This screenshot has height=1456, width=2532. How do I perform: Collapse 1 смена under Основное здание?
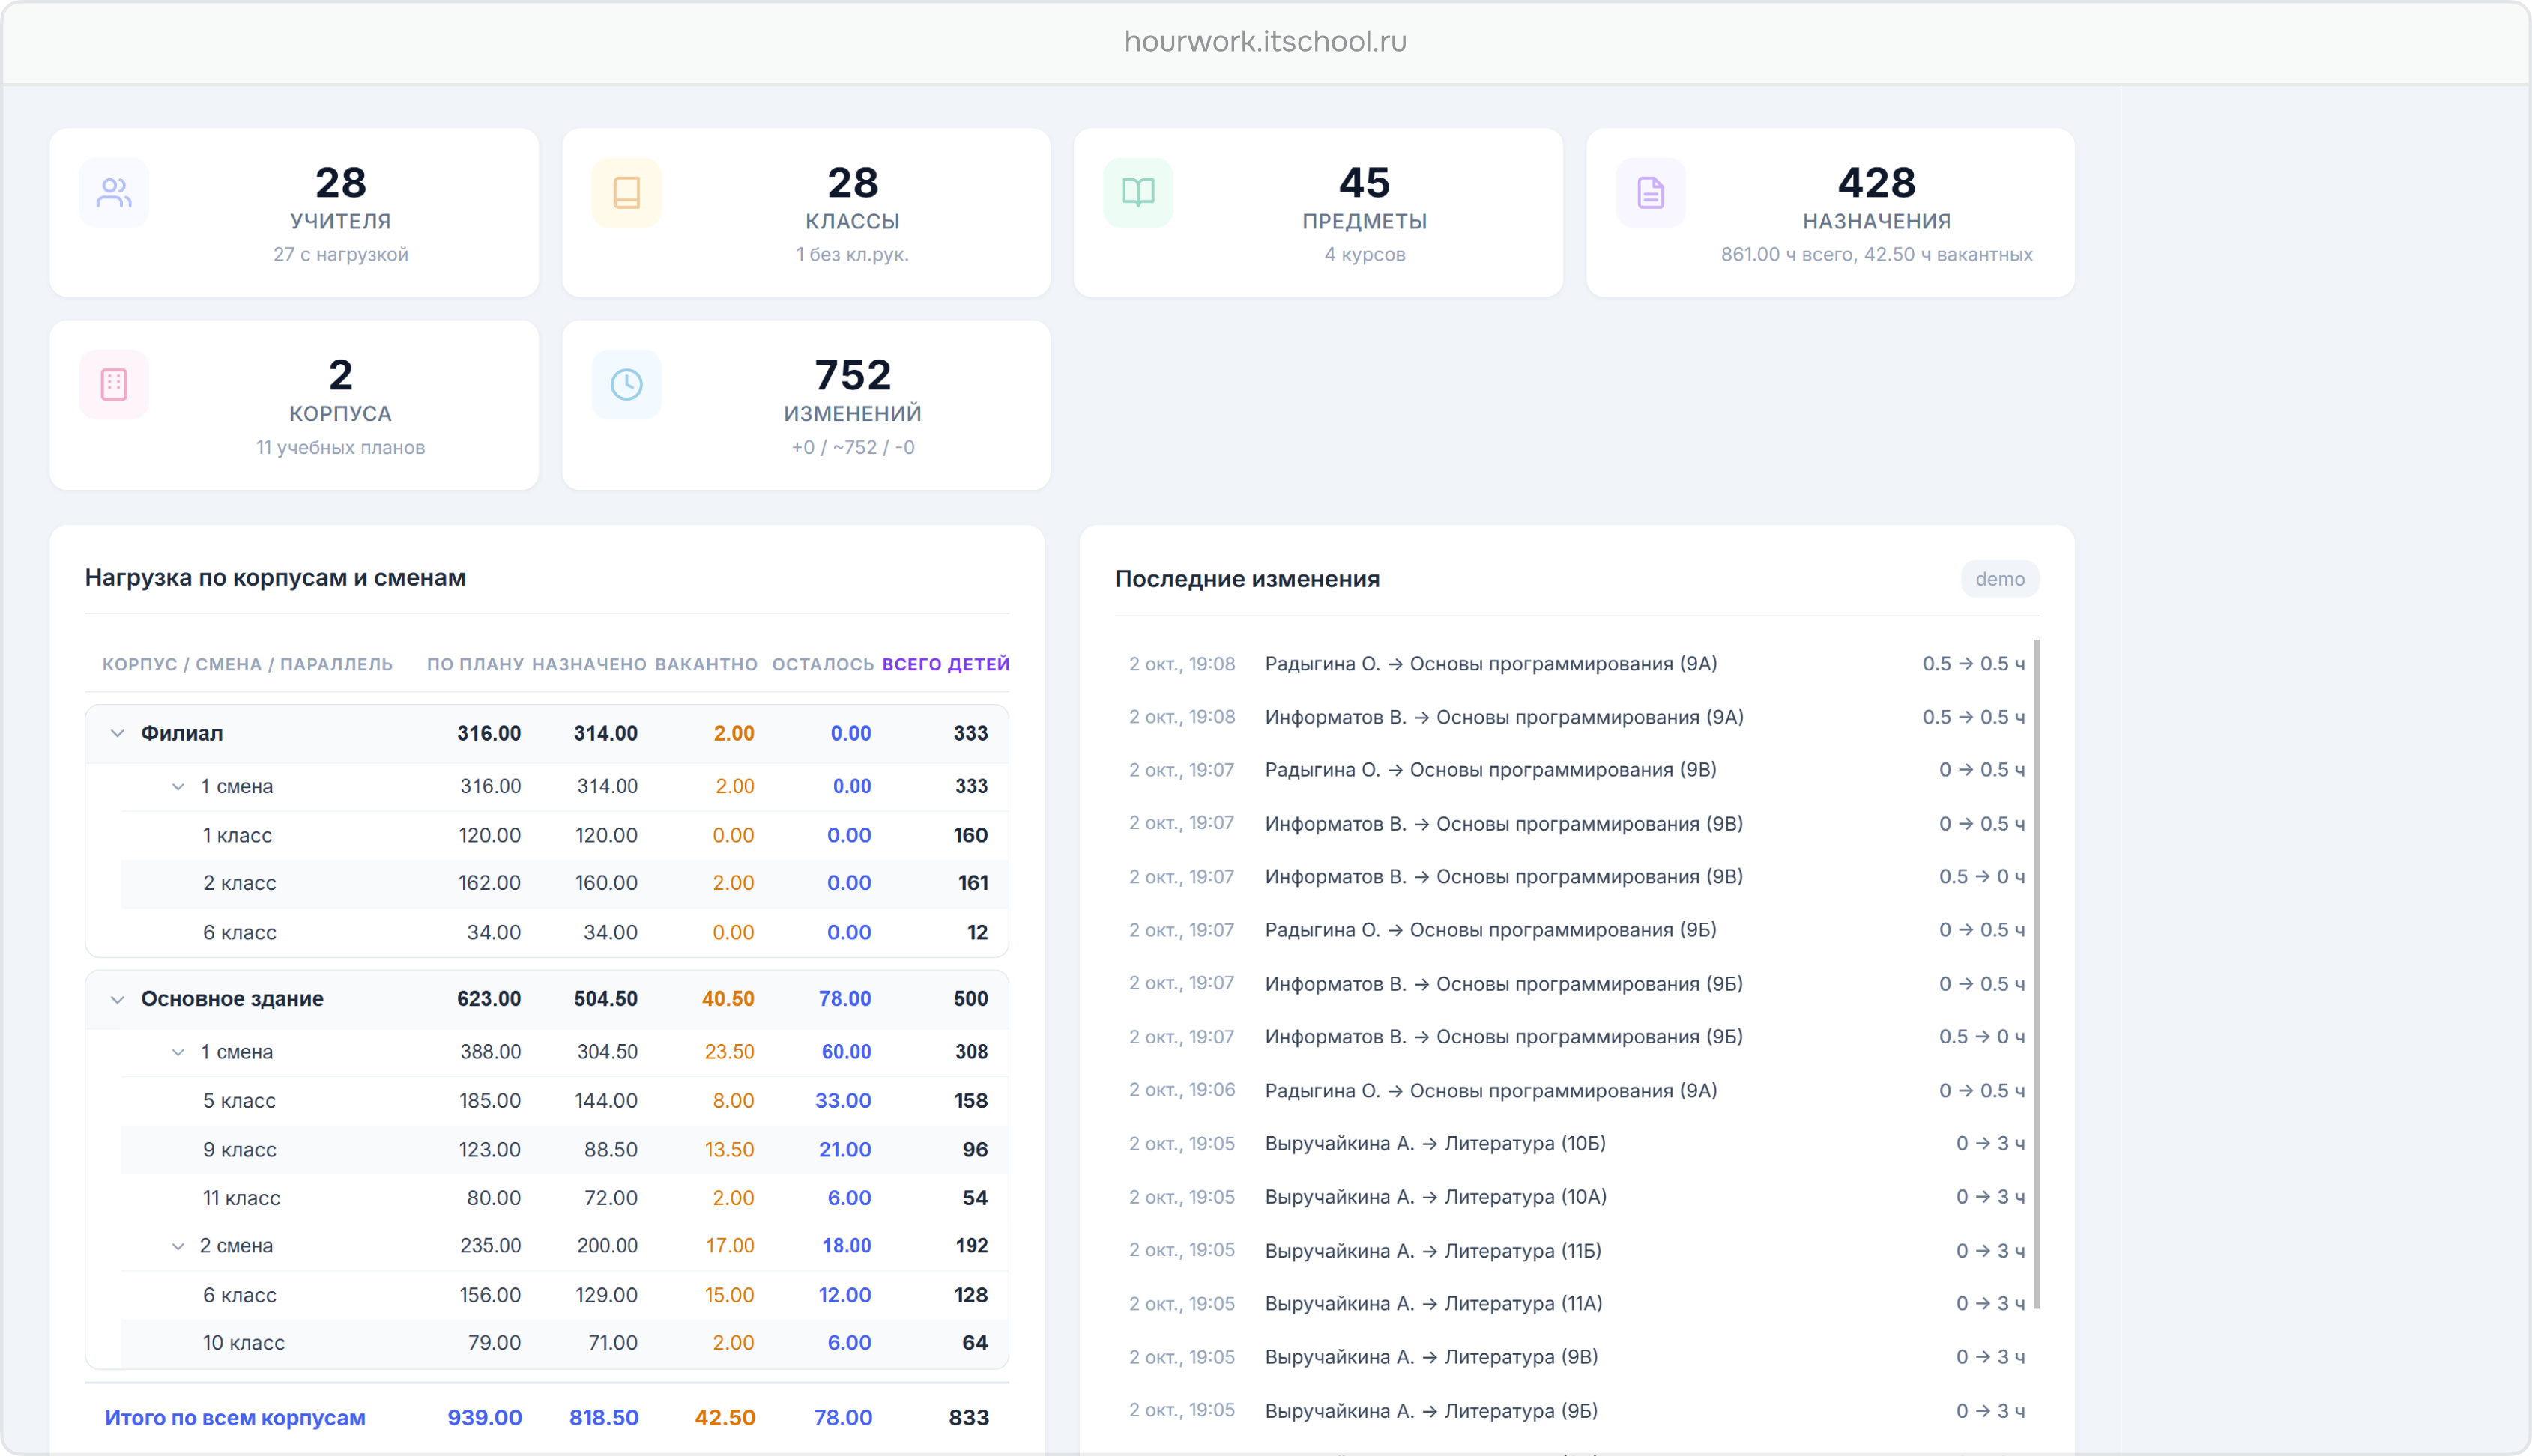pyautogui.click(x=178, y=1052)
